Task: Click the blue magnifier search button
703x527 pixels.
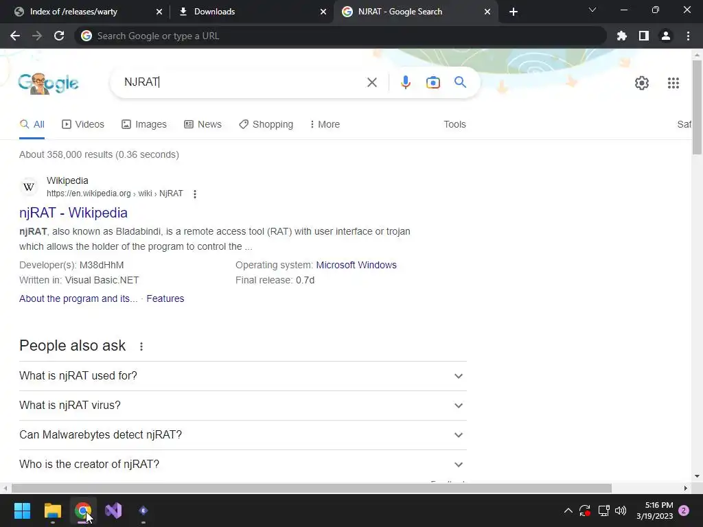Action: point(460,82)
